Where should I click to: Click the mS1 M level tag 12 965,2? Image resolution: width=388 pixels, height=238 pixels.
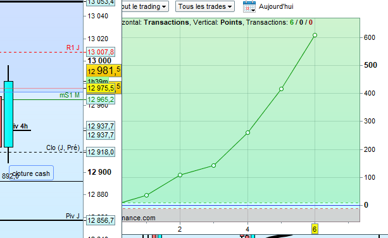(x=101, y=99)
